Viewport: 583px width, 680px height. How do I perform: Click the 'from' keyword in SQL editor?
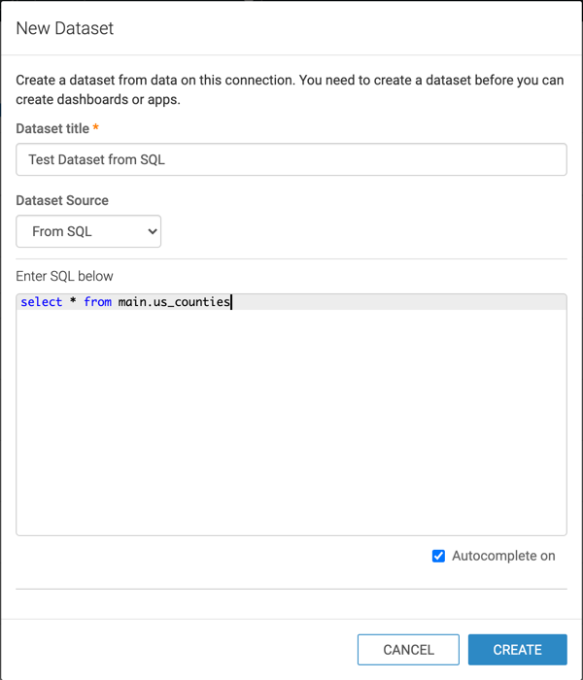pyautogui.click(x=97, y=302)
